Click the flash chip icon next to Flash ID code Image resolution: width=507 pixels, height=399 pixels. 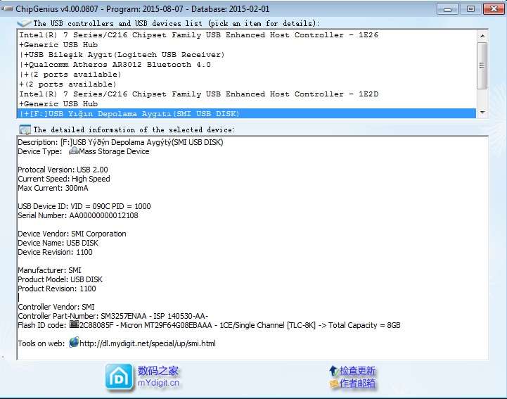coord(74,324)
